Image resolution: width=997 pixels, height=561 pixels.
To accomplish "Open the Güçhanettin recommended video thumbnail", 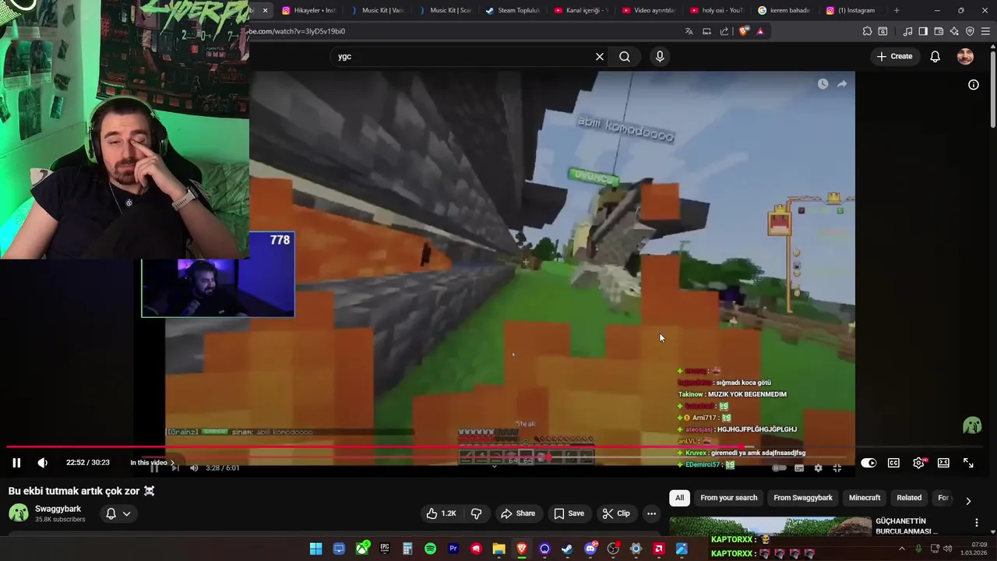I will (x=770, y=527).
